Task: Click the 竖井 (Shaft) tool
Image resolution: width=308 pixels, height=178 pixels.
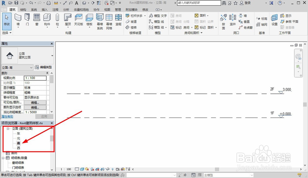Action: coord(233,20)
